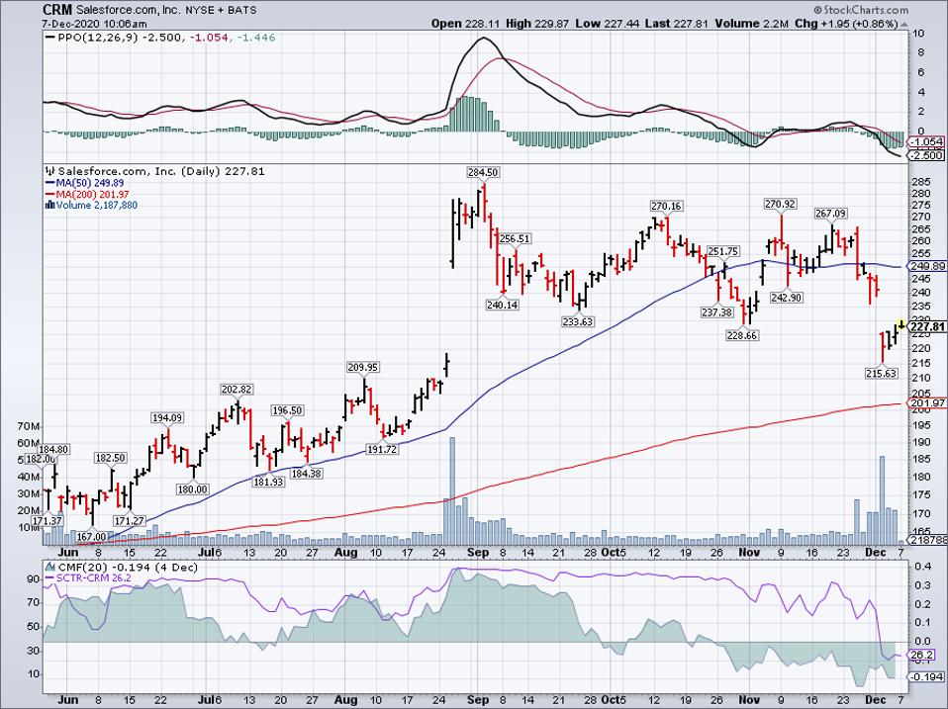Click the MA(200) 201.97 legend entry
This screenshot has height=709, width=948.
click(x=88, y=195)
